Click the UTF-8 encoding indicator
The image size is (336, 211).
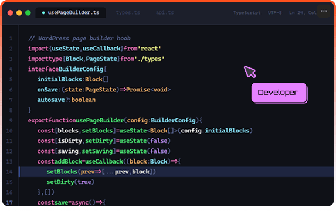point(274,13)
